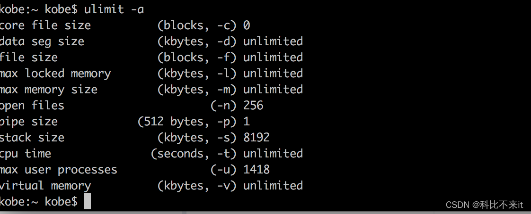Image resolution: width=531 pixels, height=214 pixels.
Task: Click the "max locked memory" label
Action: coord(55,74)
